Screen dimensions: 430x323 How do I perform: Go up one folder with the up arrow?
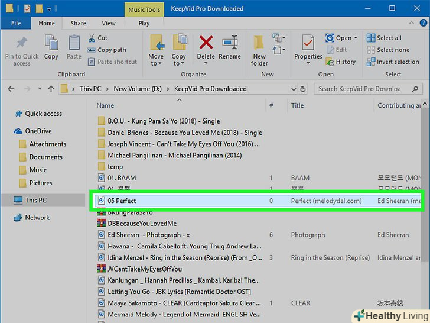tap(48, 89)
